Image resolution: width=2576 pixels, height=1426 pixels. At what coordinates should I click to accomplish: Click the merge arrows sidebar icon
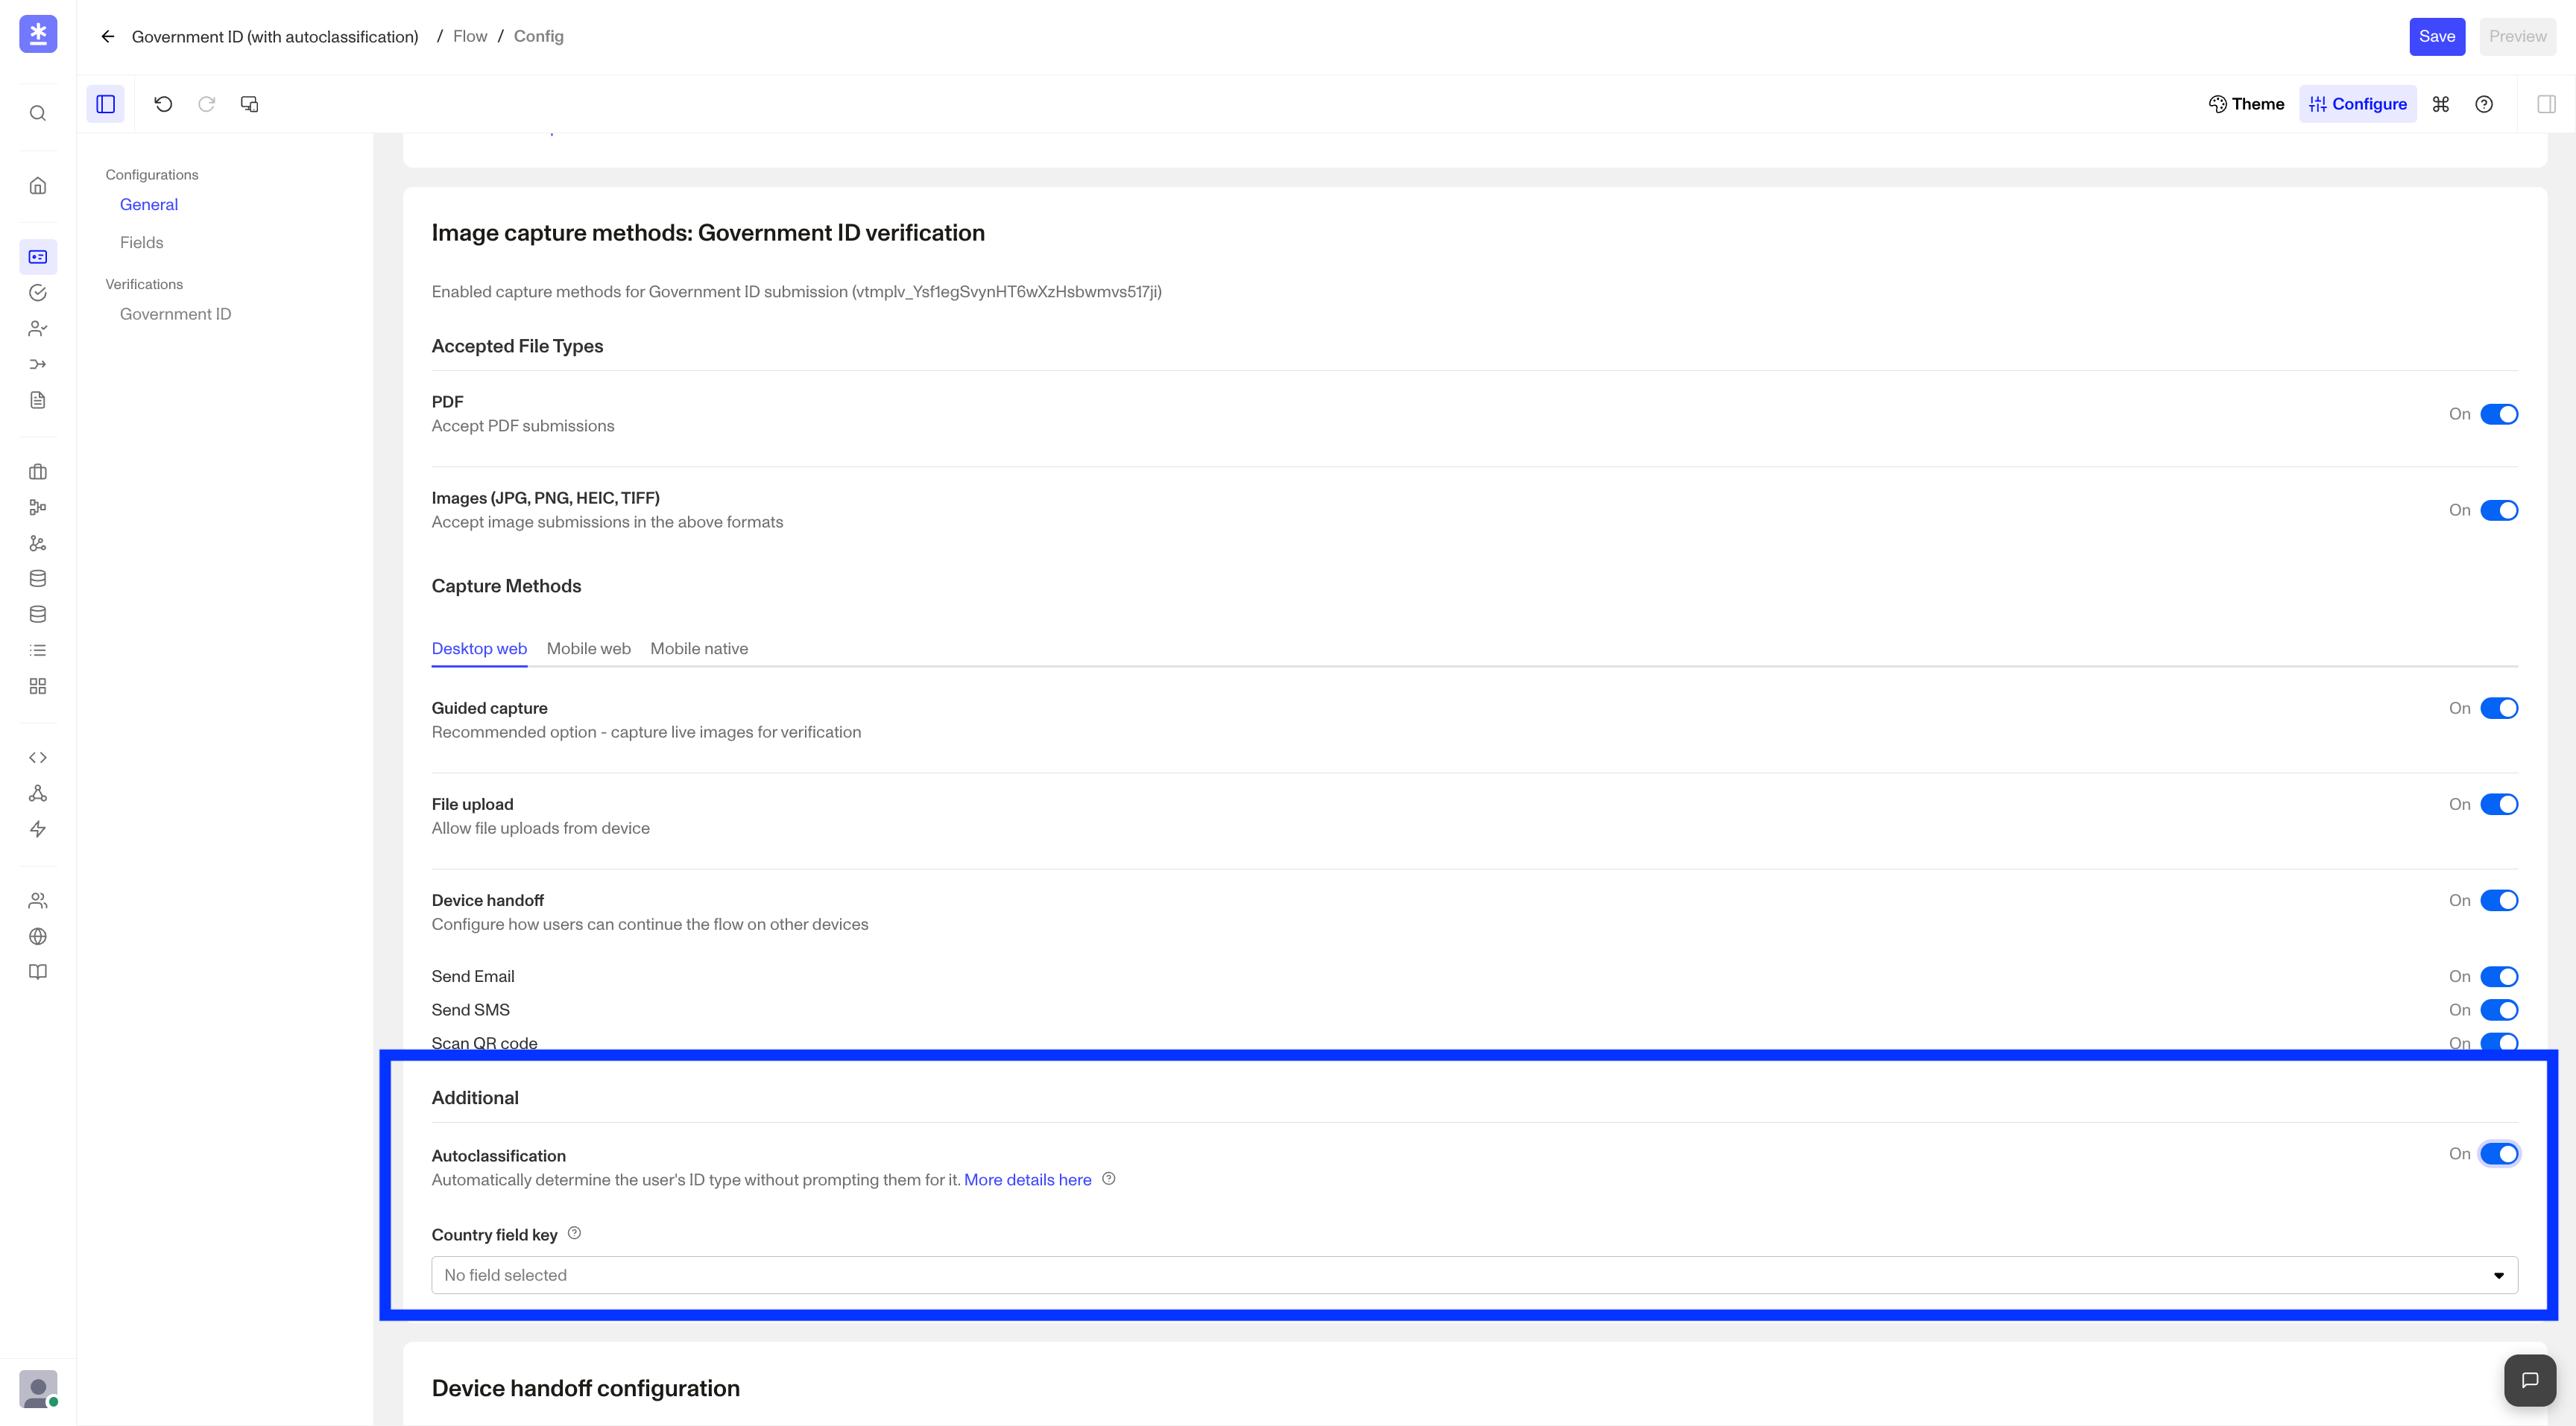tap(38, 365)
